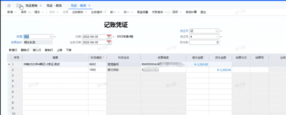Click the 借方金额 column header
The image size is (286, 115).
(198, 58)
